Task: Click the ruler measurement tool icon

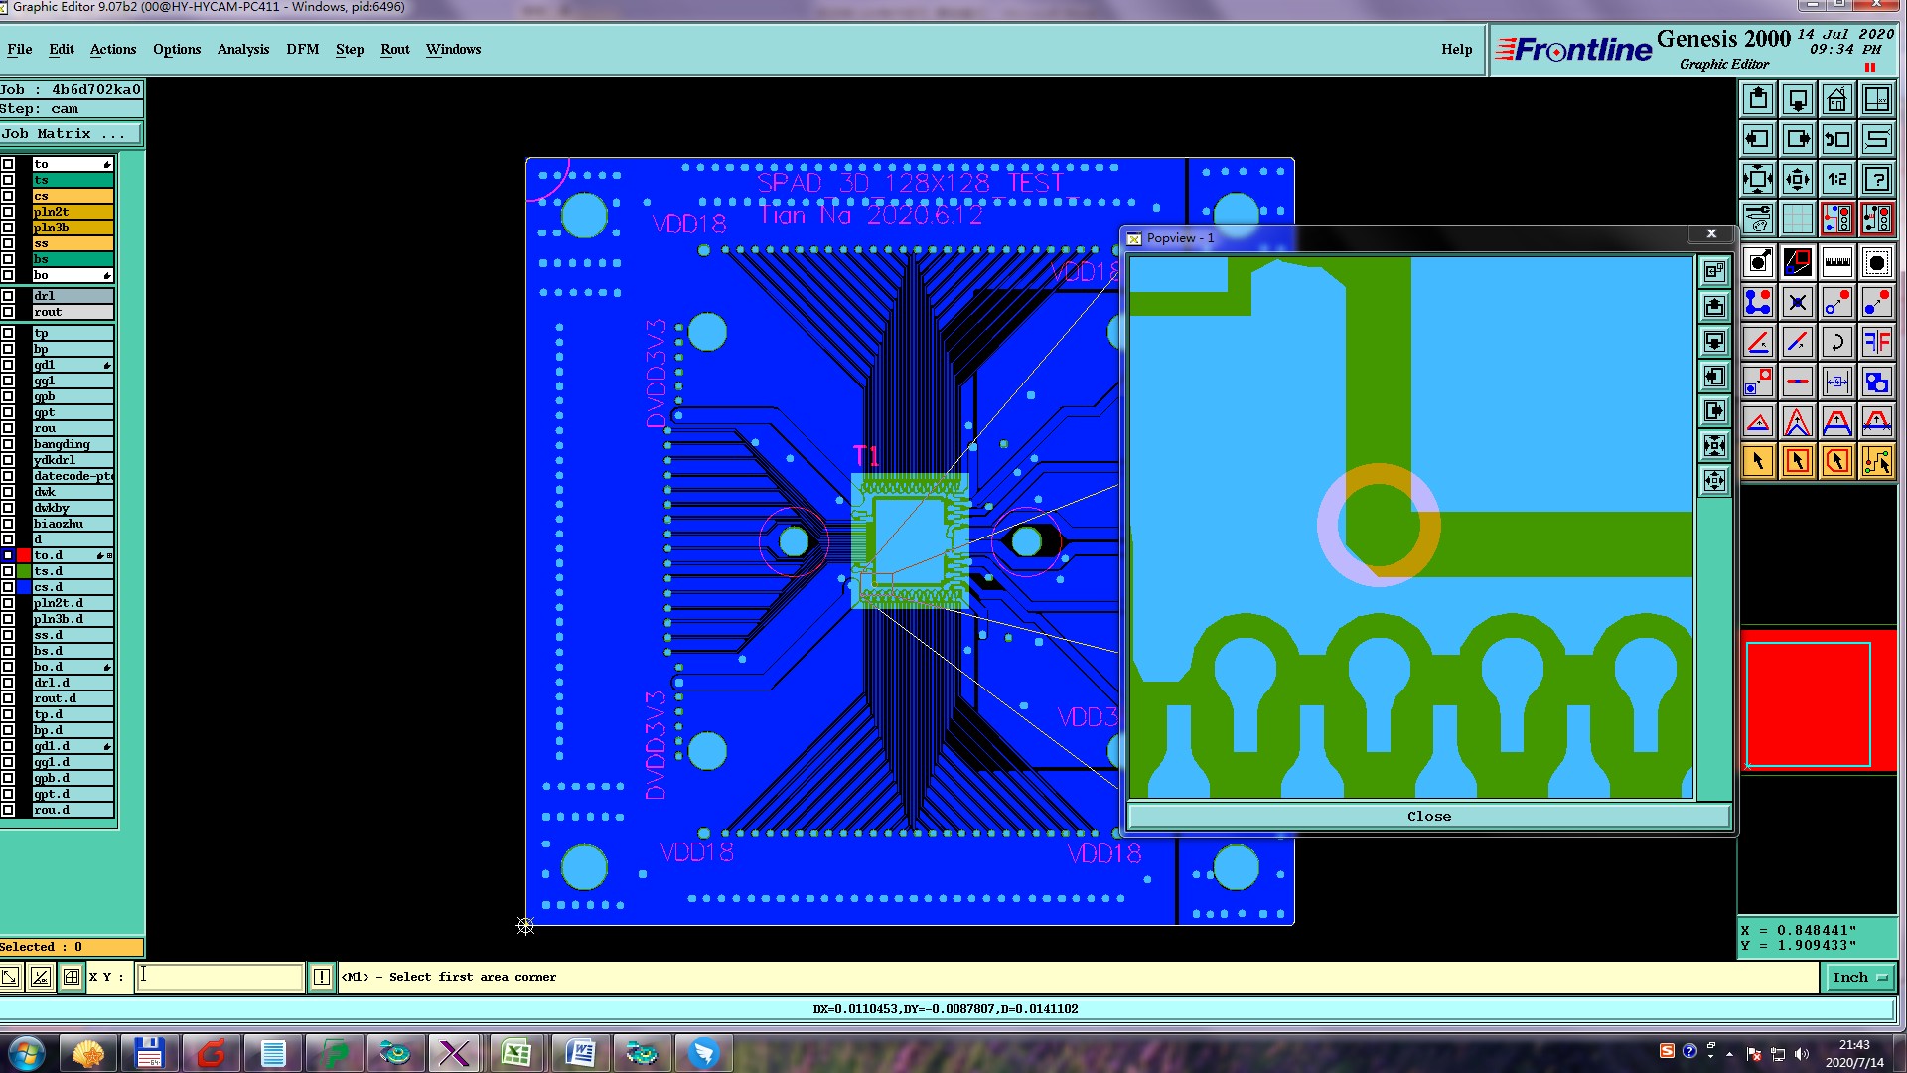Action: [x=1836, y=262]
